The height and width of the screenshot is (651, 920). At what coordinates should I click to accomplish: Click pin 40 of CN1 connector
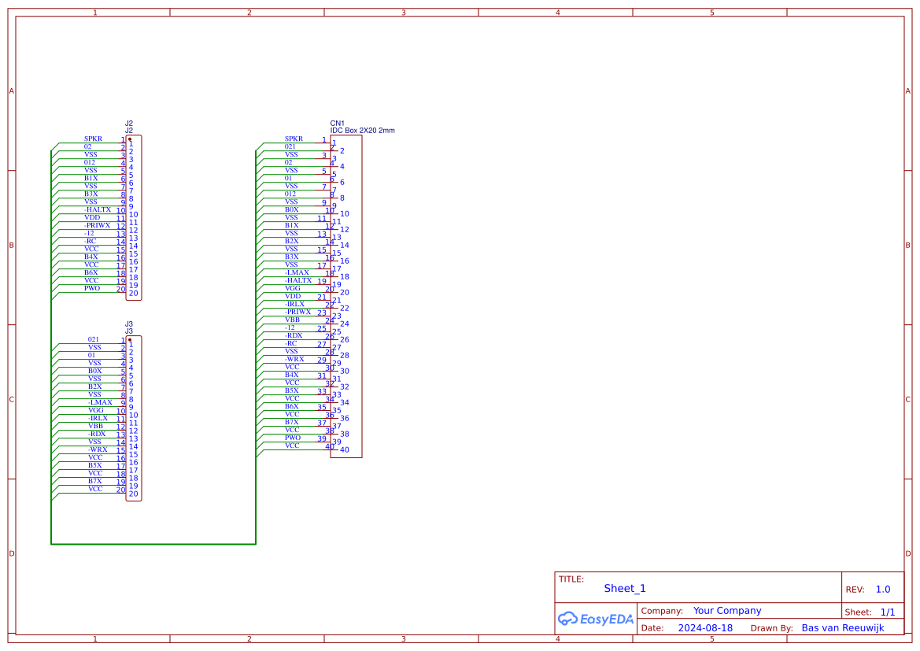click(x=345, y=449)
